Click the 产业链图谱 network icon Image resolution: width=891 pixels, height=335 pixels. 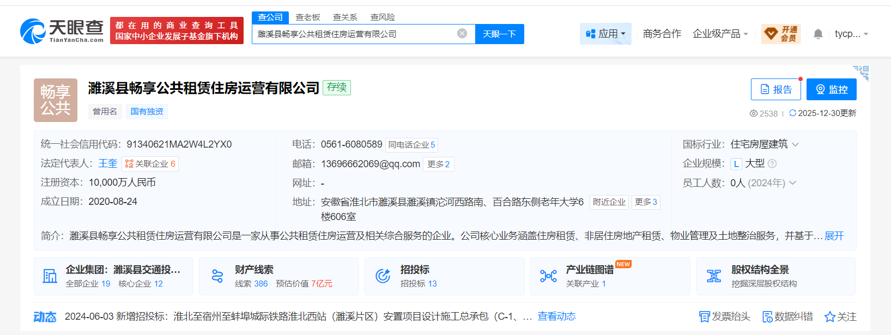click(548, 276)
